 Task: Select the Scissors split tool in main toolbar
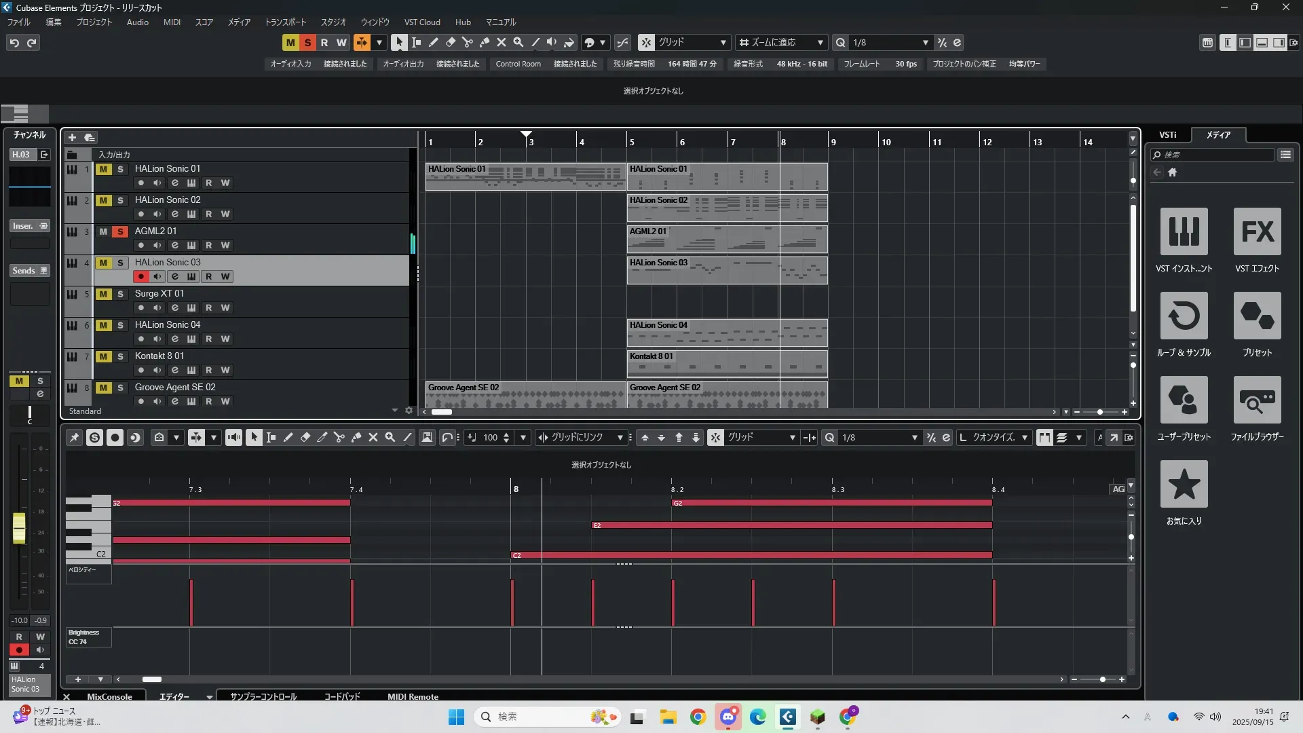468,42
